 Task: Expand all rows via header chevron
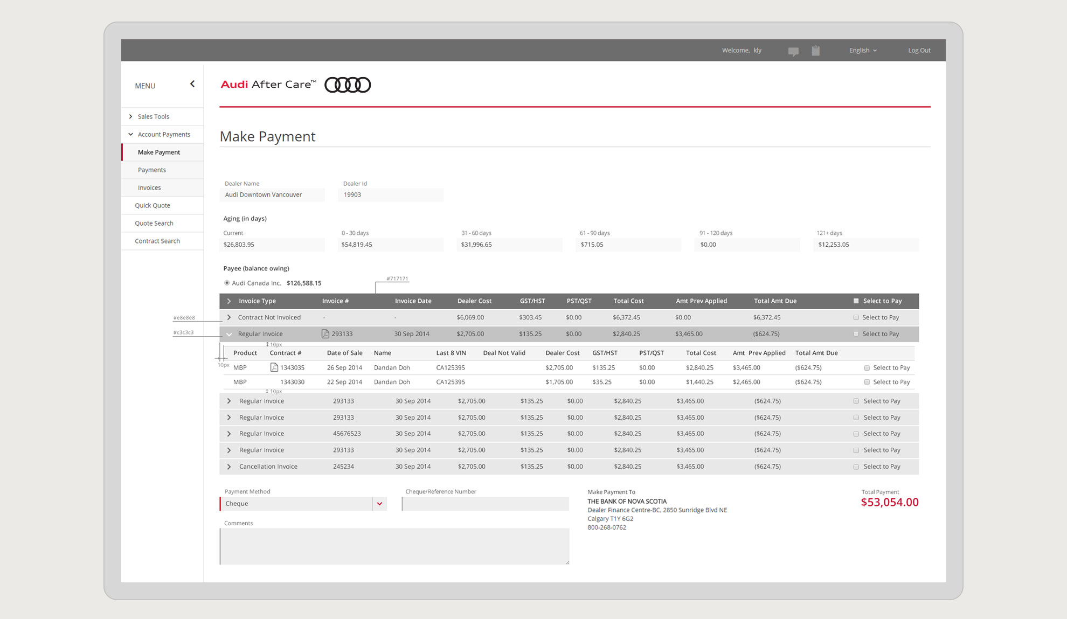(229, 301)
